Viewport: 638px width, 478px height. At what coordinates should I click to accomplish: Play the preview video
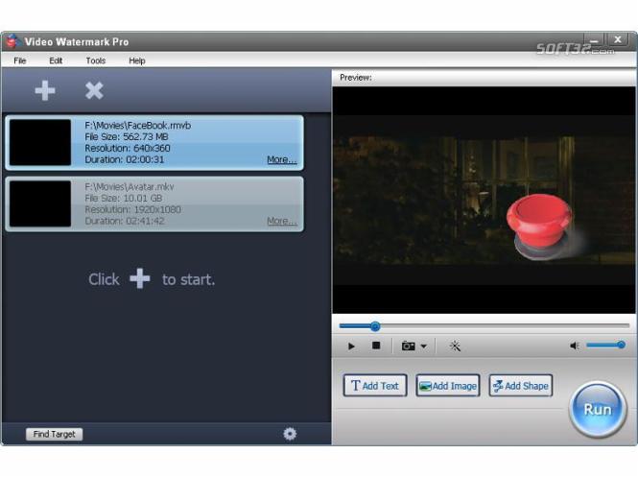pyautogui.click(x=351, y=347)
